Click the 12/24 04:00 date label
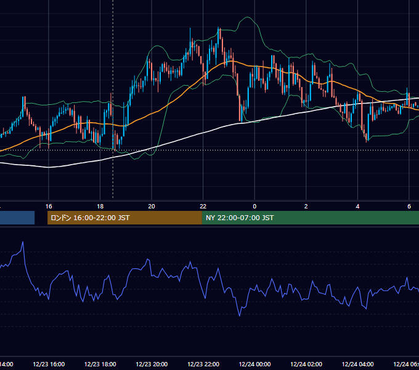419x370 pixels. pos(357,364)
